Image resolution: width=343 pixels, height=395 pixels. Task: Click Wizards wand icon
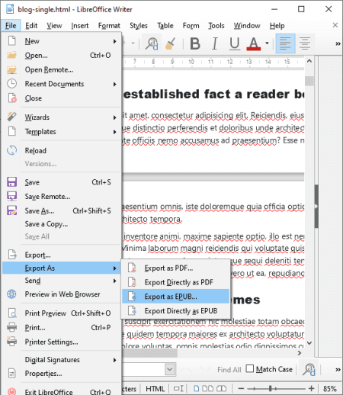11,117
